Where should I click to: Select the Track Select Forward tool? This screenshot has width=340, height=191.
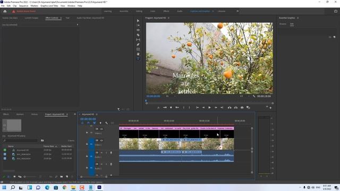138,25
